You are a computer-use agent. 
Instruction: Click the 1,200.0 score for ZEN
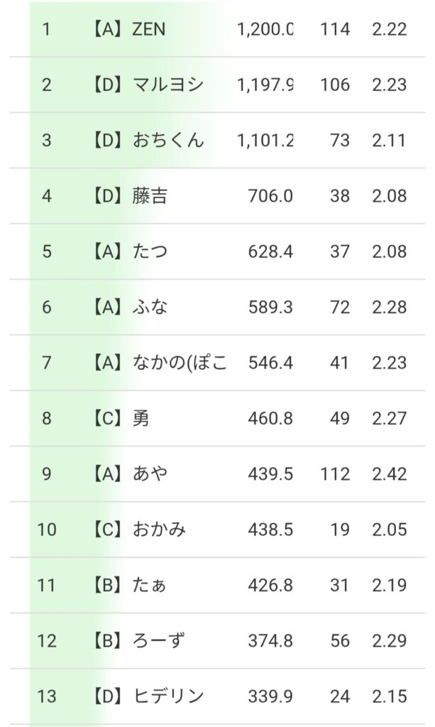(265, 30)
